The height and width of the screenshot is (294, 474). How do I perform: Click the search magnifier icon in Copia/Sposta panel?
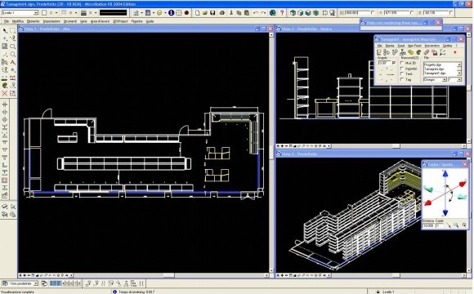[456, 225]
